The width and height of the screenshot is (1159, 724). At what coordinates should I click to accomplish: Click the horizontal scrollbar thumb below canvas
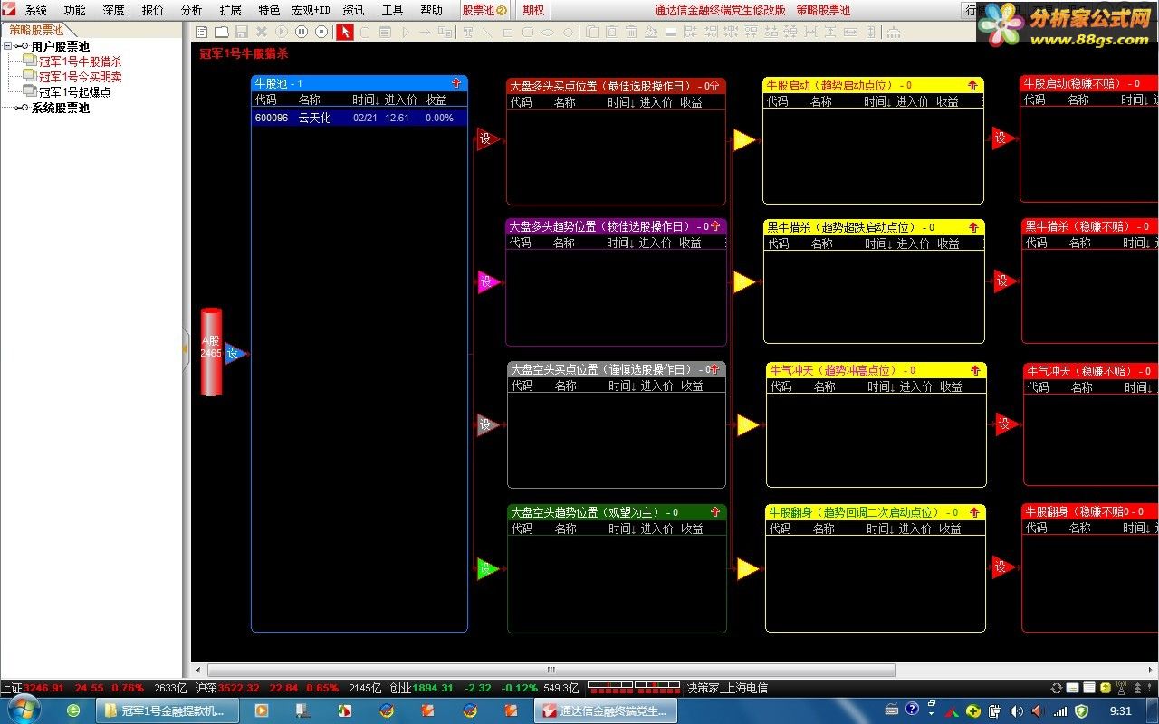(x=551, y=670)
